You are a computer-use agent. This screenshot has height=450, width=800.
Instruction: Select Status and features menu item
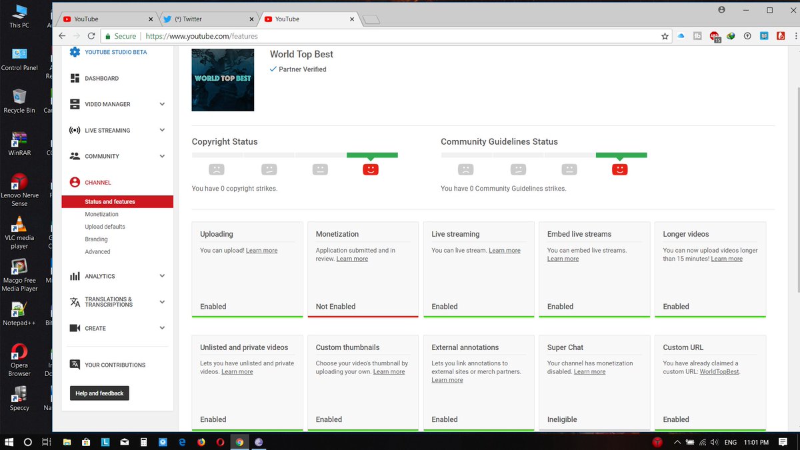coord(117,201)
